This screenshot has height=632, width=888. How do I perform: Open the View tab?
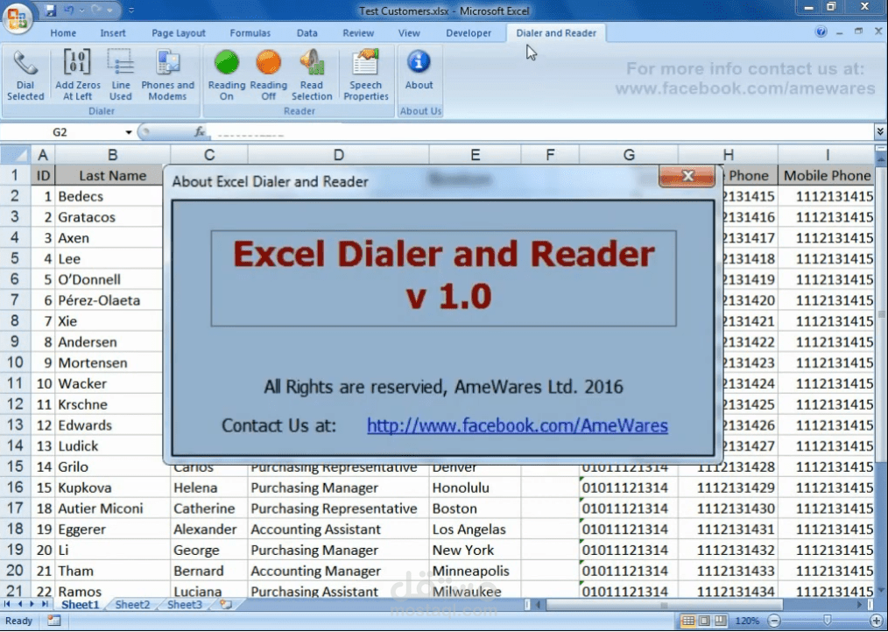pyautogui.click(x=409, y=33)
